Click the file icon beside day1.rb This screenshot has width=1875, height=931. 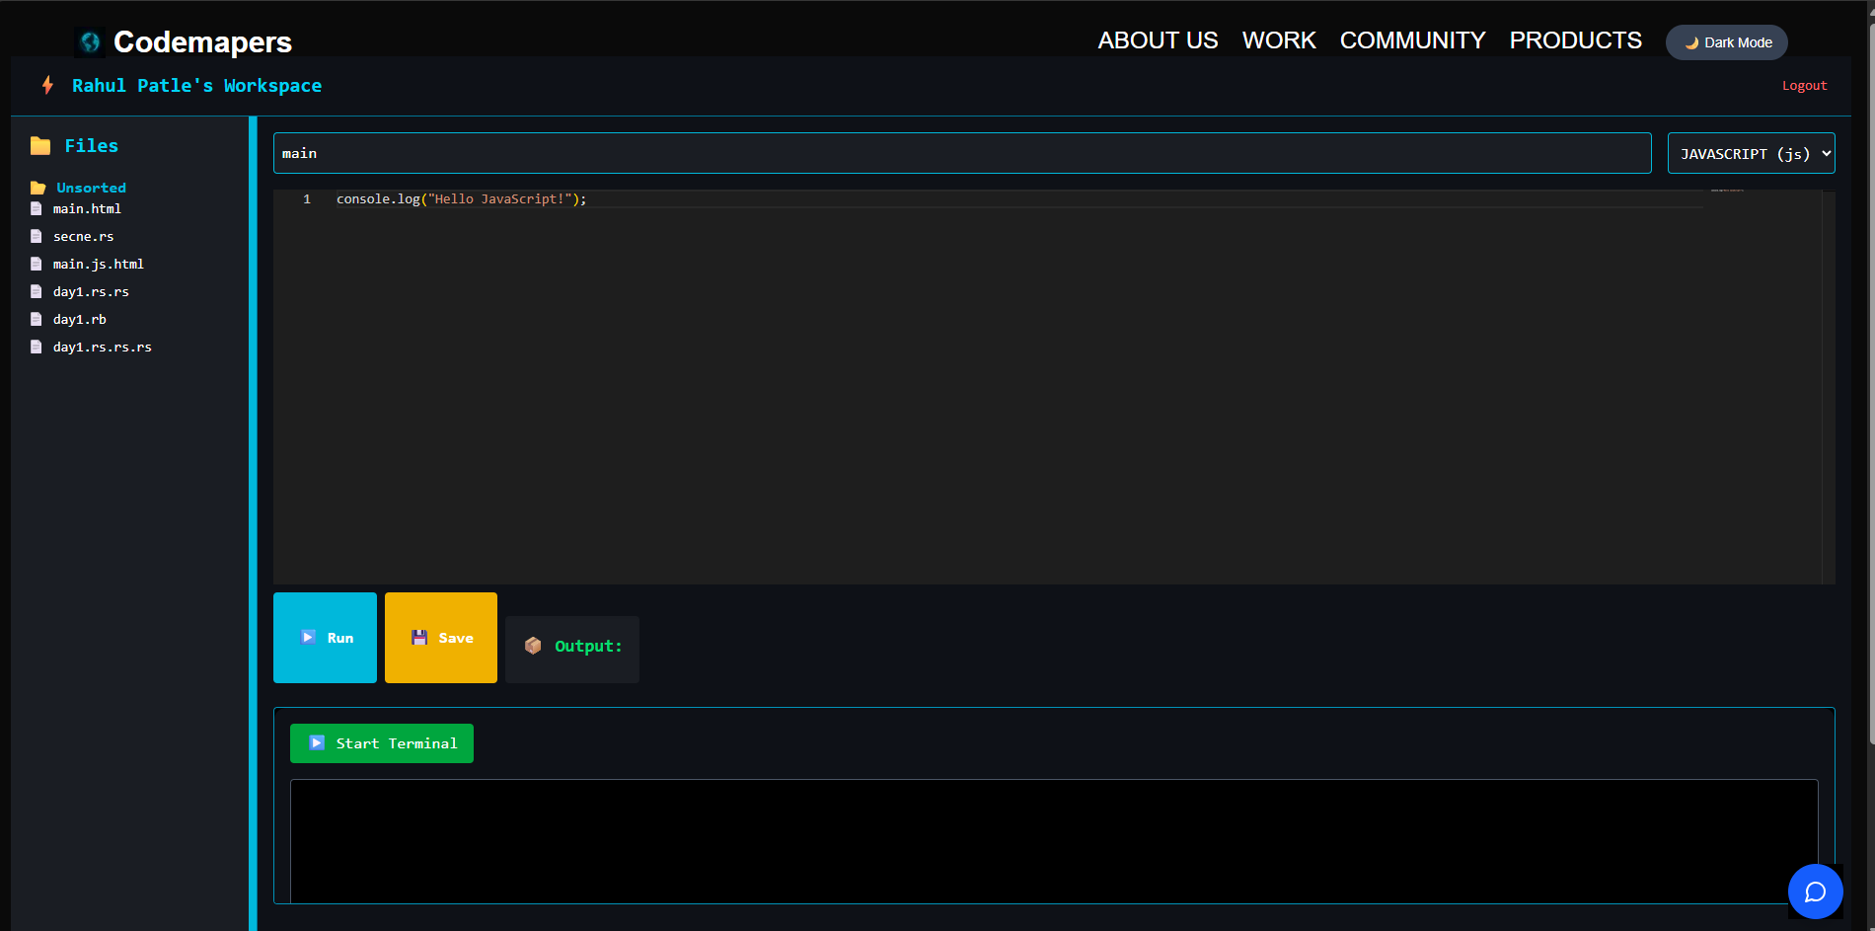click(x=37, y=320)
